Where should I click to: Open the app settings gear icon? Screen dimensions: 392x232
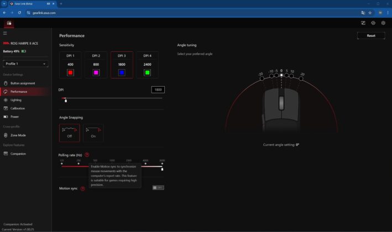pyautogui.click(x=383, y=23)
